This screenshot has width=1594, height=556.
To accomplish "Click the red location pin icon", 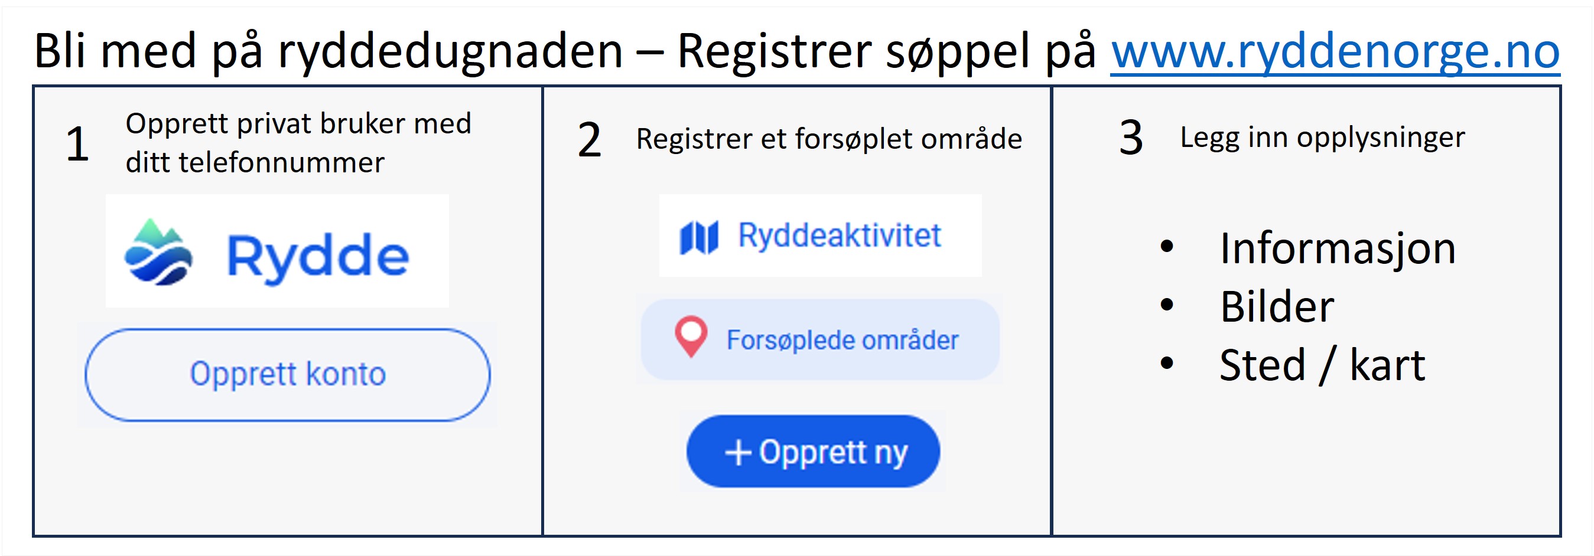I will 691,337.
